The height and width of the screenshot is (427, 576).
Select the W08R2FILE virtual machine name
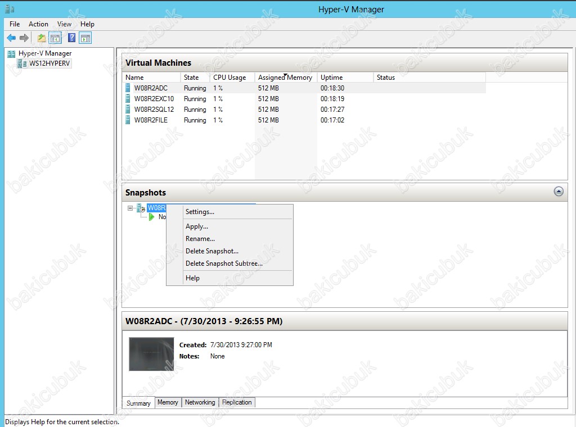[151, 120]
